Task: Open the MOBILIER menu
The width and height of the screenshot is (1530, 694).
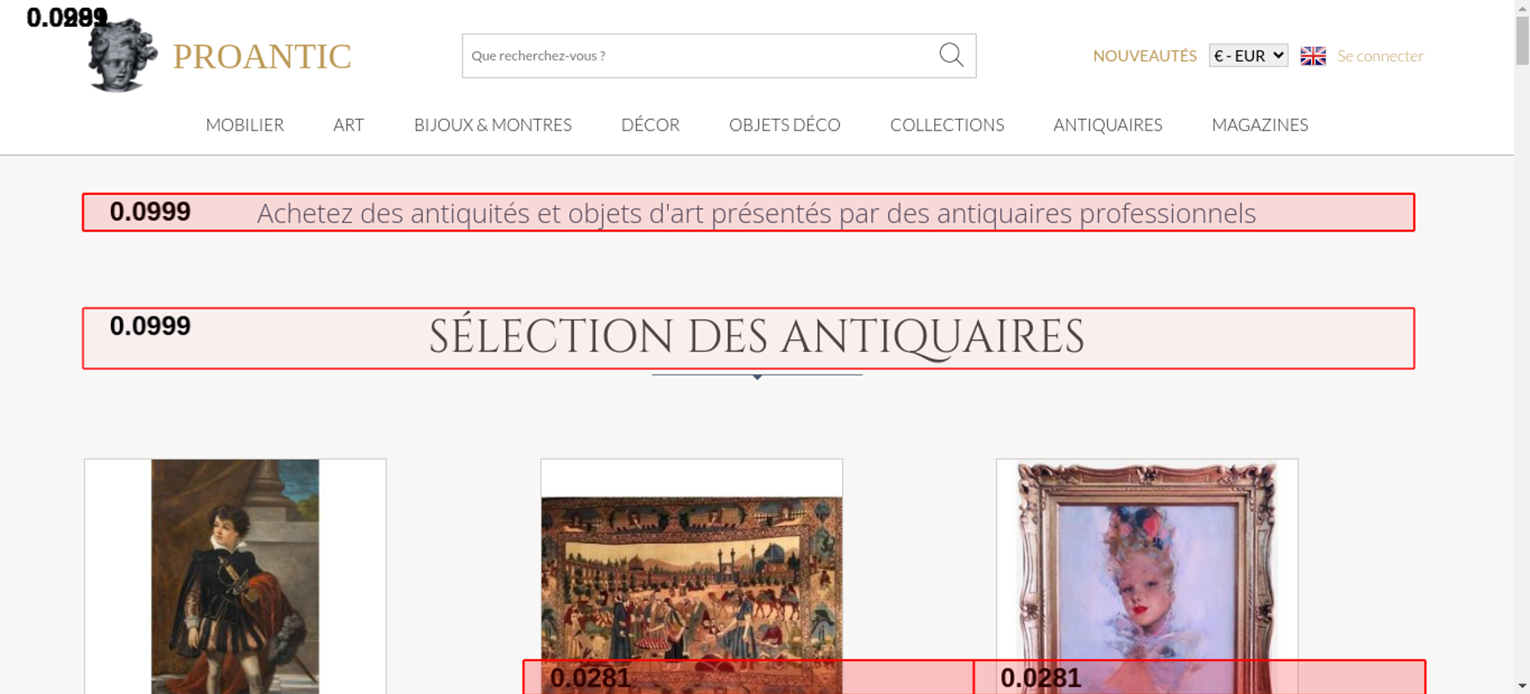Action: tap(245, 125)
